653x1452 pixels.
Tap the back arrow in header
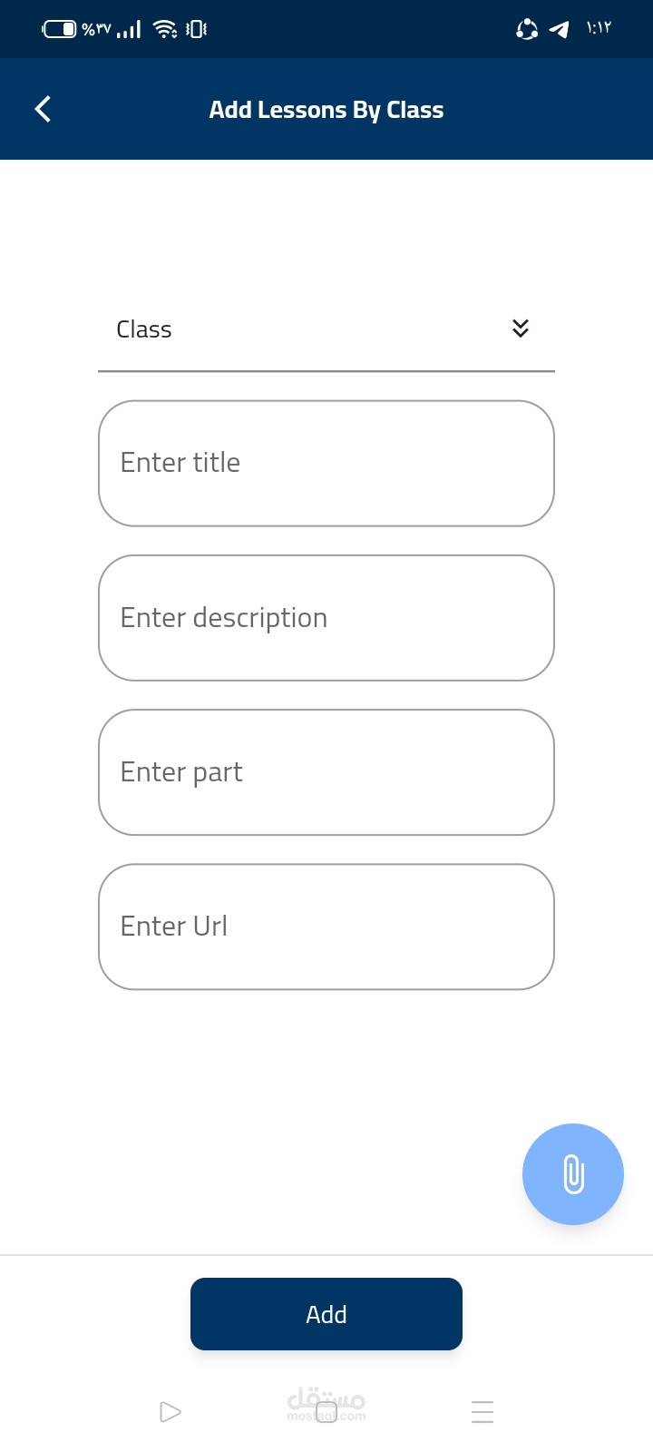pyautogui.click(x=43, y=110)
